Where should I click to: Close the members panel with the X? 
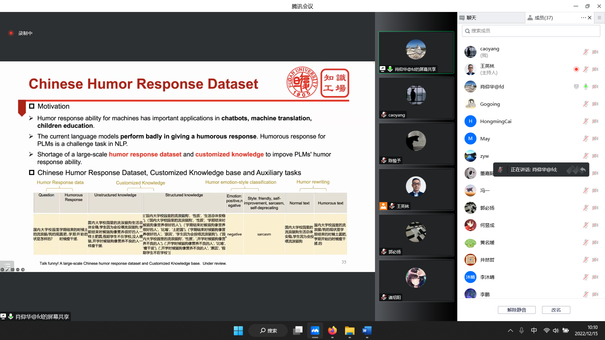coord(590,18)
